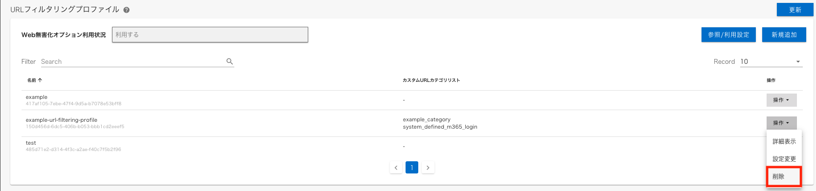The image size is (816, 191).
Task: Open 参照/利用設定 settings
Action: pos(728,35)
